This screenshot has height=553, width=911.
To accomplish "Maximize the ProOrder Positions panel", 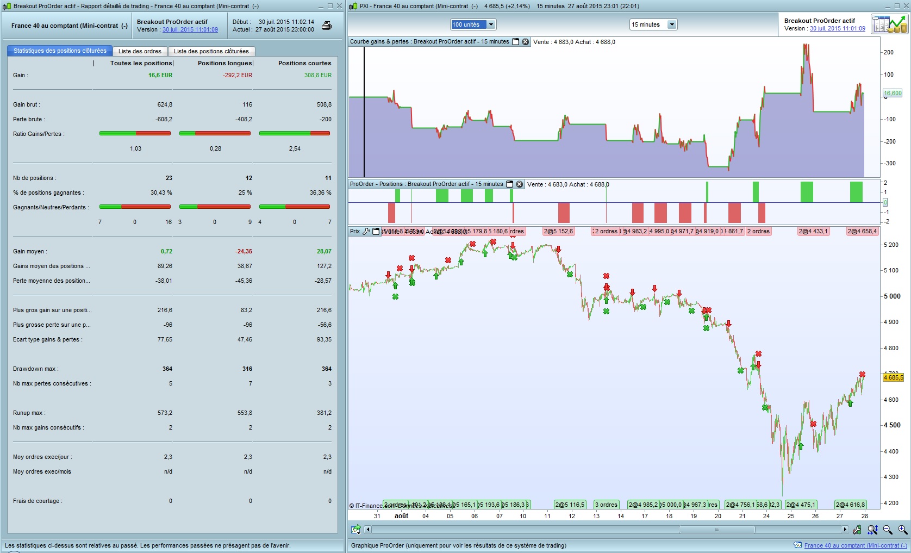I will click(x=510, y=184).
